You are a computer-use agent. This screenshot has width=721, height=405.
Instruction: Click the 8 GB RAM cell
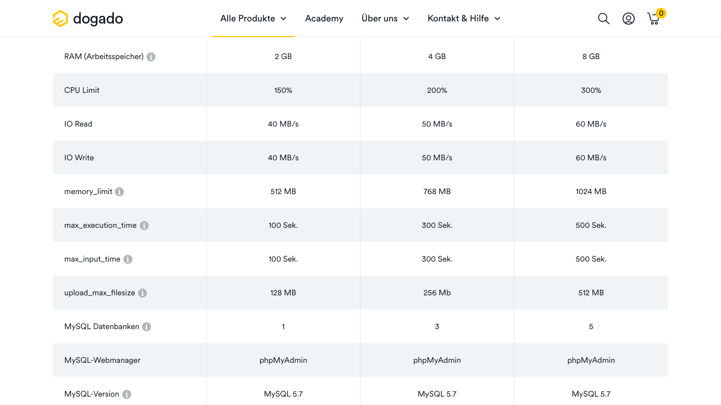tap(591, 56)
